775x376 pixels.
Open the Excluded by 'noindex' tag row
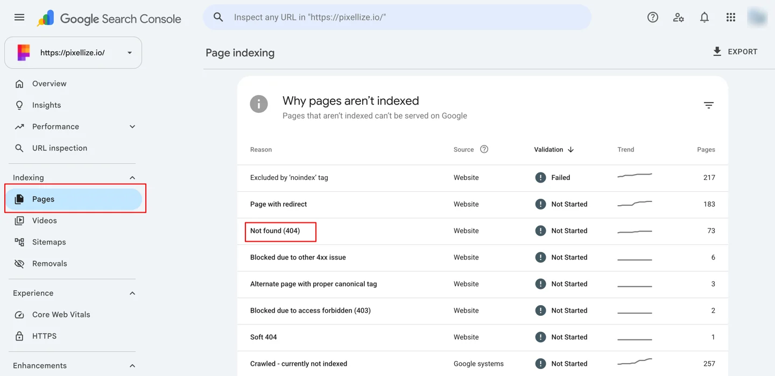point(482,178)
